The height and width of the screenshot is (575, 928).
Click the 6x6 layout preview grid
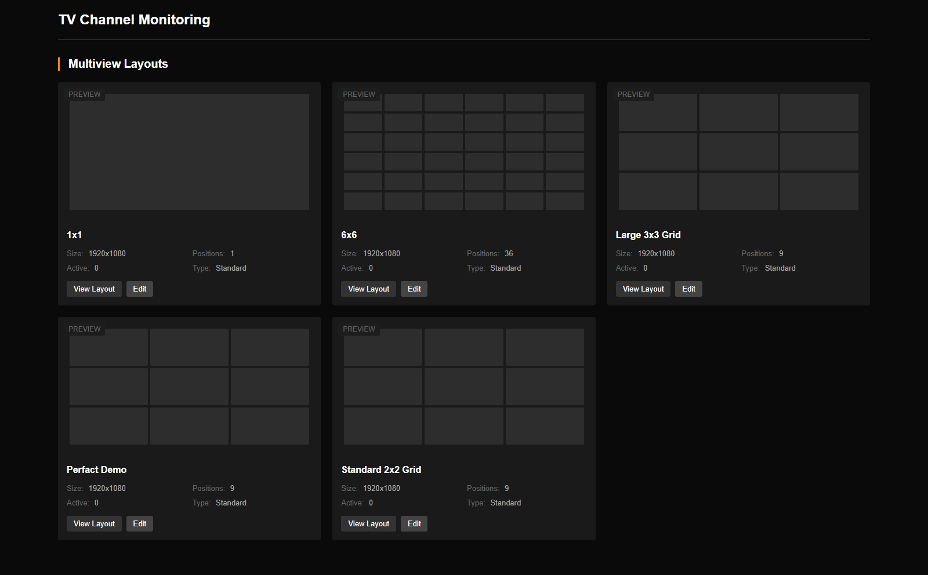pyautogui.click(x=463, y=152)
